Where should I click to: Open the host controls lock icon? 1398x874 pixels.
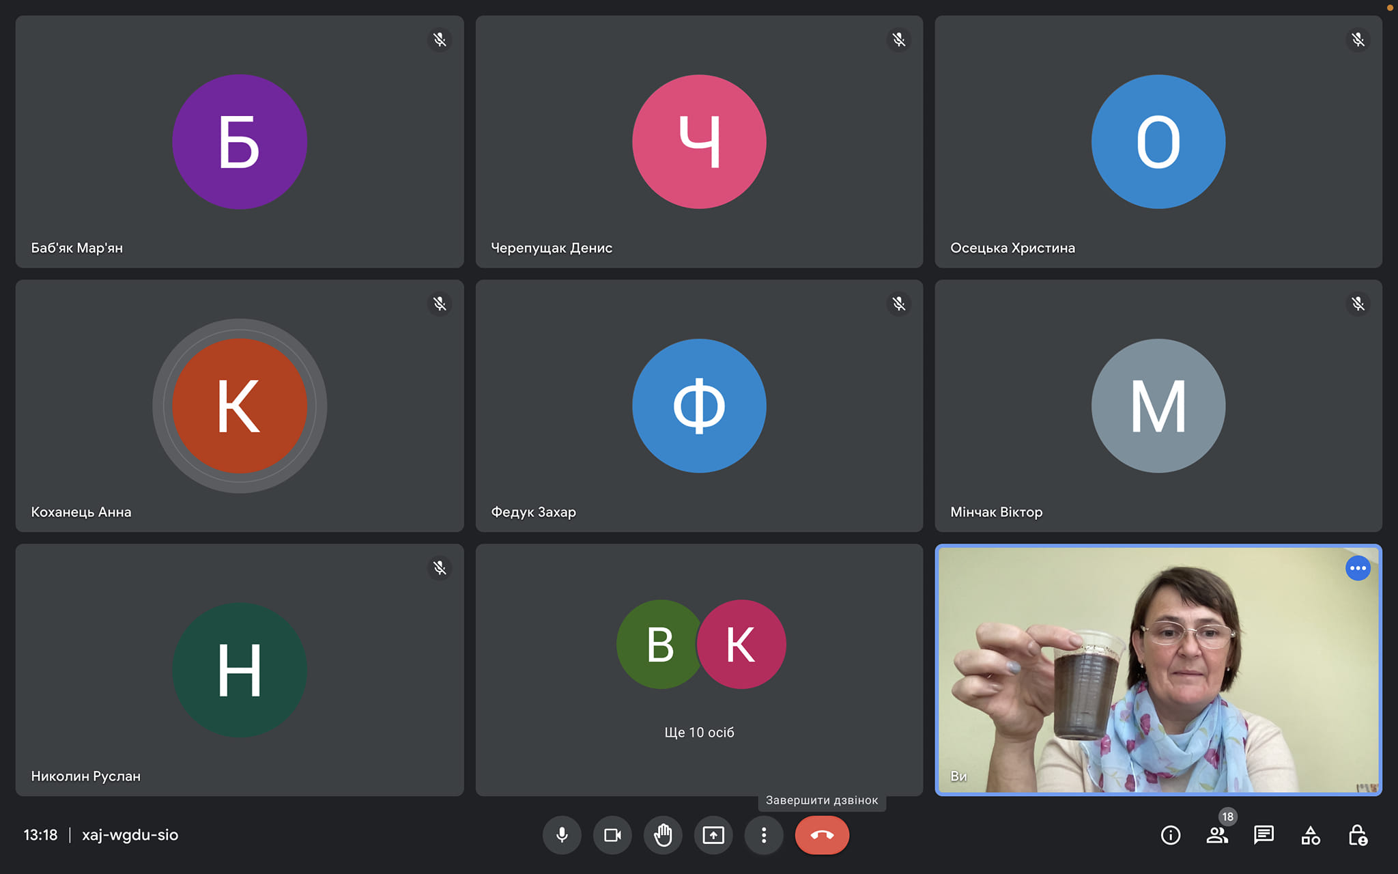point(1358,835)
